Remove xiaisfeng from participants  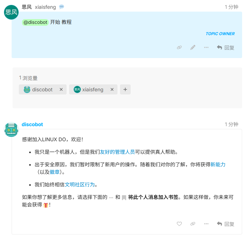coord(112,89)
